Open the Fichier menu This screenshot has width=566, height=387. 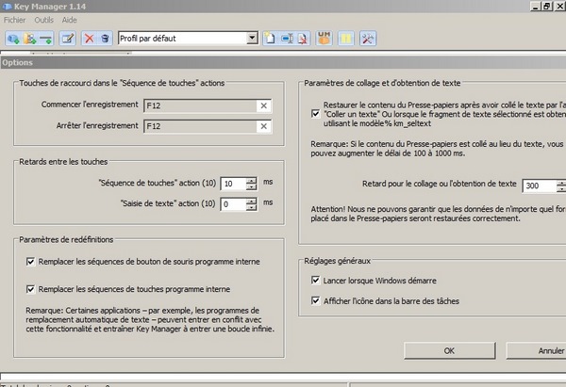[x=14, y=20]
